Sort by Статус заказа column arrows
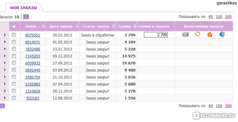238x122 pixels. (114, 26)
